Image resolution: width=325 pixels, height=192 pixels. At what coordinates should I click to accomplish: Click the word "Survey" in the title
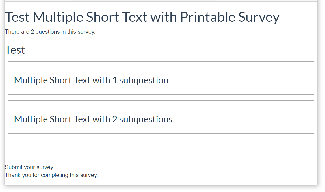(x=259, y=17)
